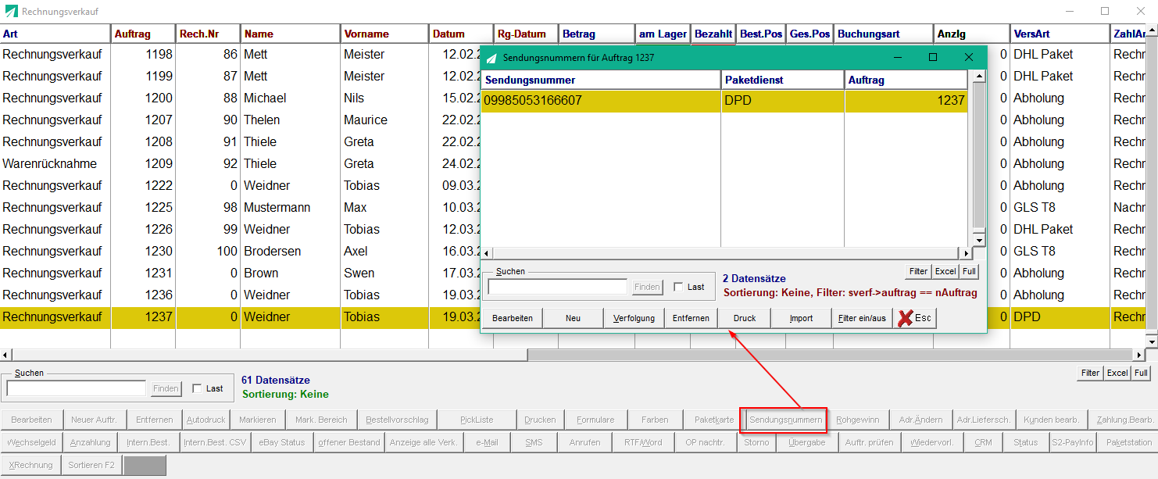The width and height of the screenshot is (1158, 479).
Task: Click the Rech.Nr column header
Action: tap(208, 34)
